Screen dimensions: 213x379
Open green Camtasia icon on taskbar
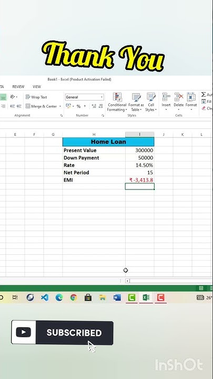click(131, 297)
